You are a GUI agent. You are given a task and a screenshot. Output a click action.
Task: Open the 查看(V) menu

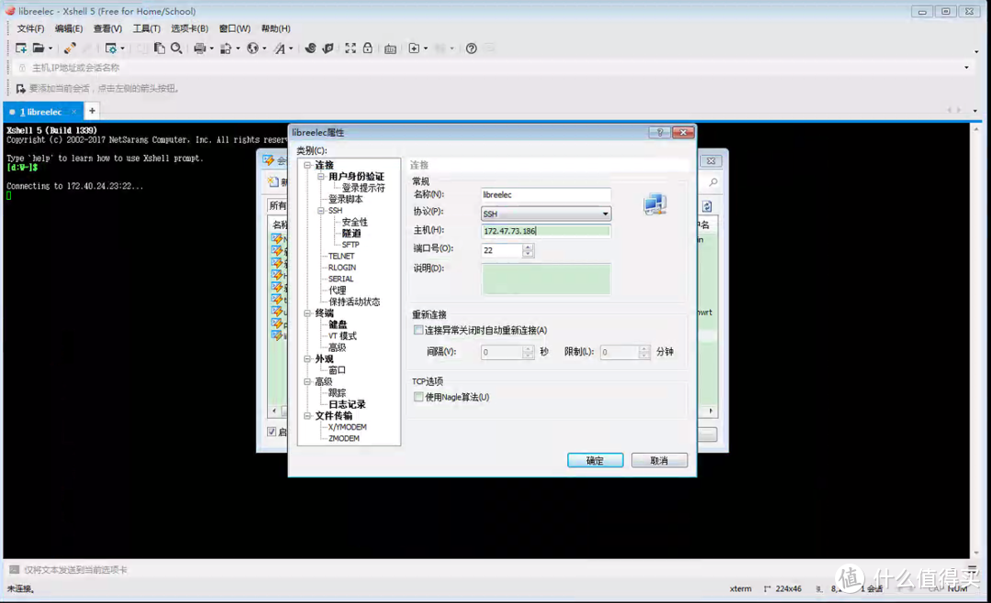point(107,28)
